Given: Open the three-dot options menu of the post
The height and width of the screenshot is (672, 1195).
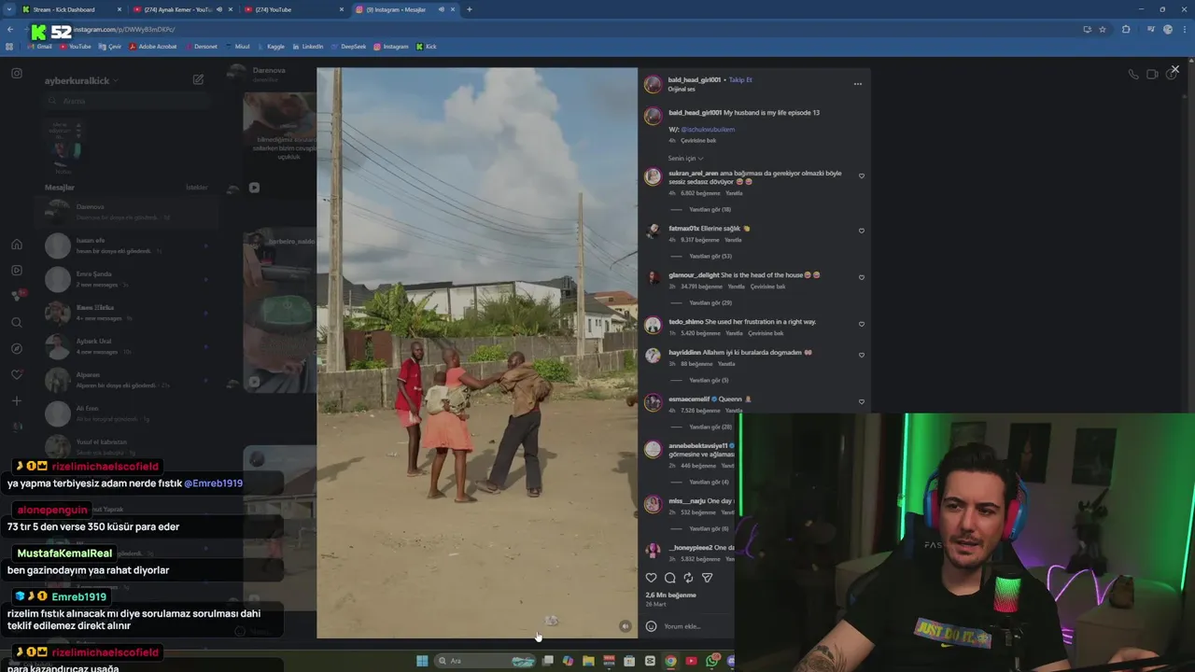Looking at the screenshot, I should coord(858,84).
